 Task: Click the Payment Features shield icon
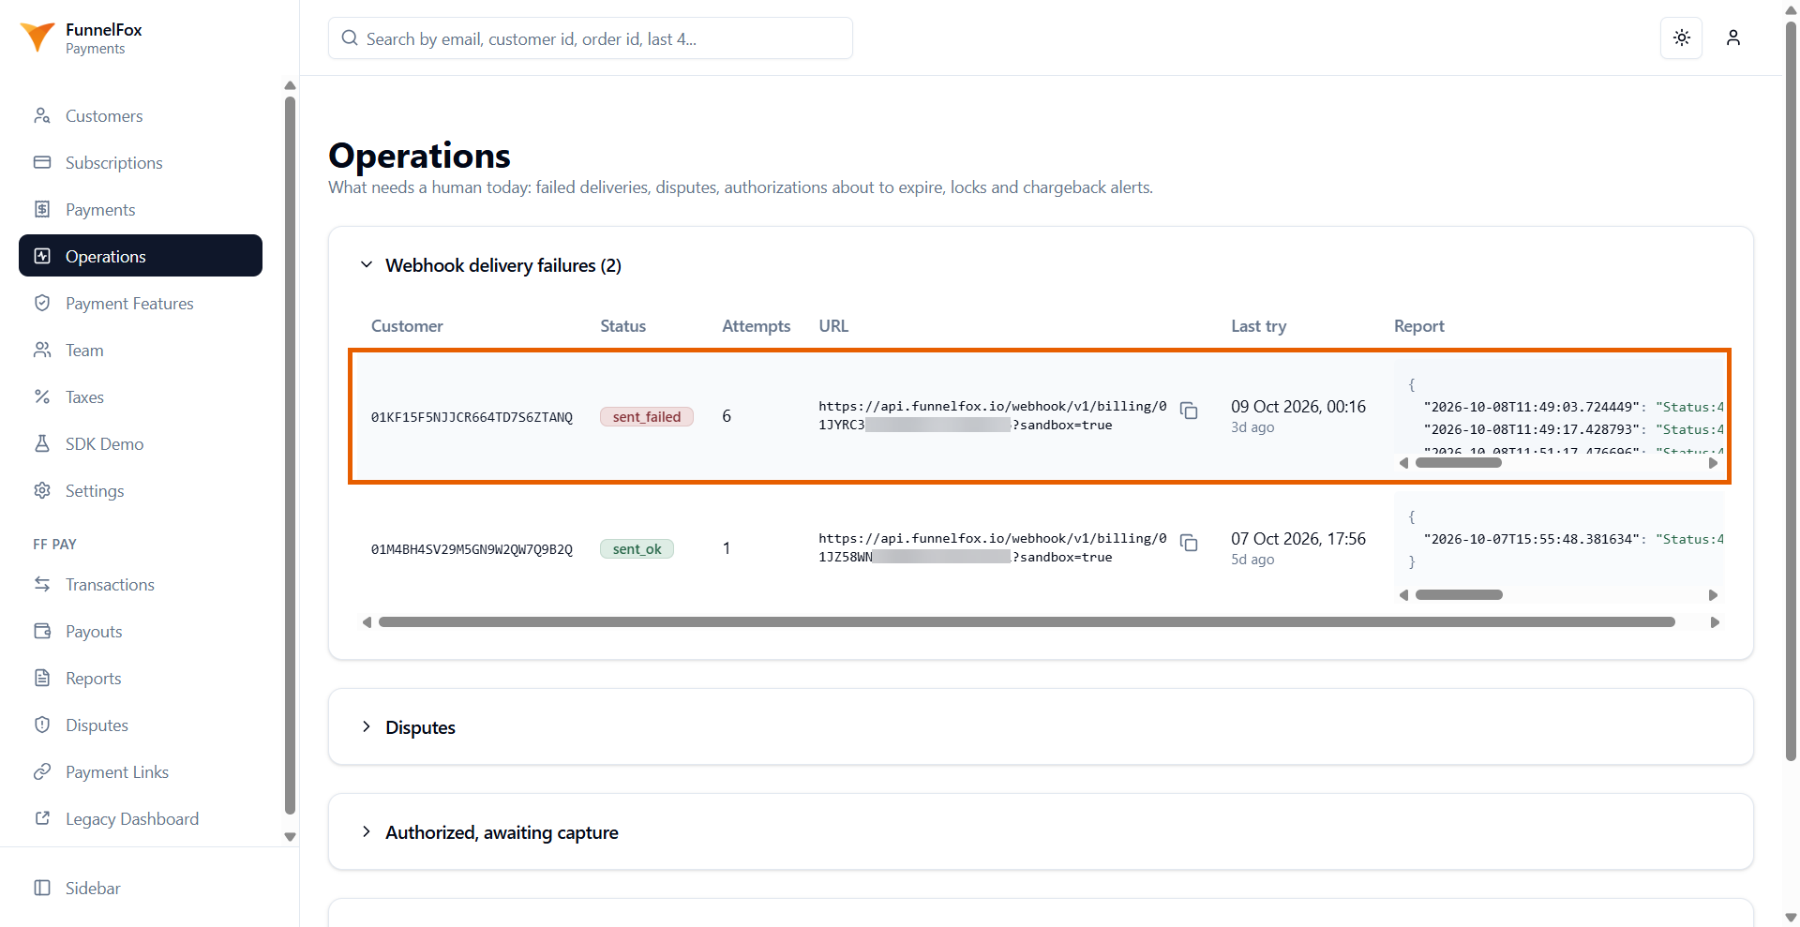pos(42,303)
